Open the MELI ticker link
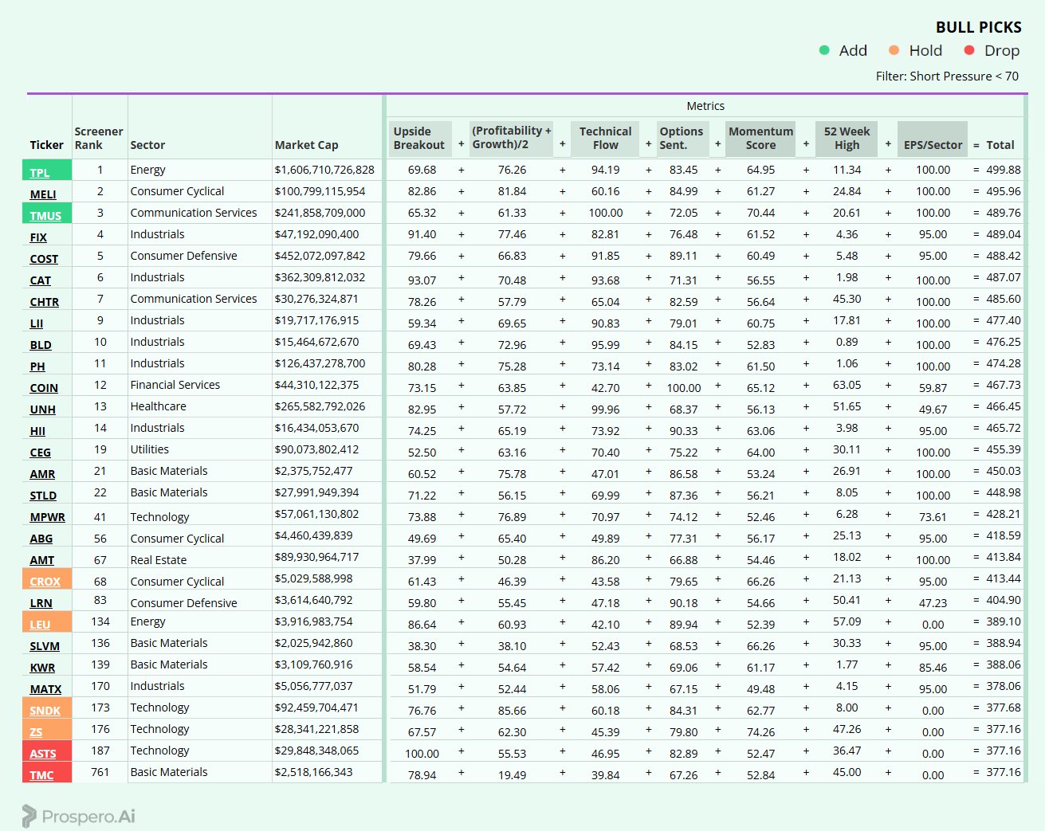The width and height of the screenshot is (1045, 831). [43, 194]
